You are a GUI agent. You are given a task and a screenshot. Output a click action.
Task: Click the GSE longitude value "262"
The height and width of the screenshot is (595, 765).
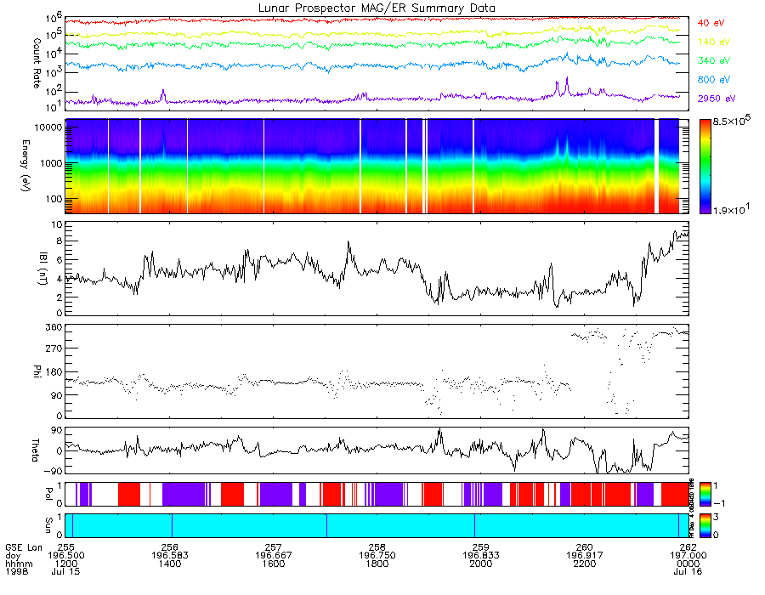pyautogui.click(x=688, y=547)
